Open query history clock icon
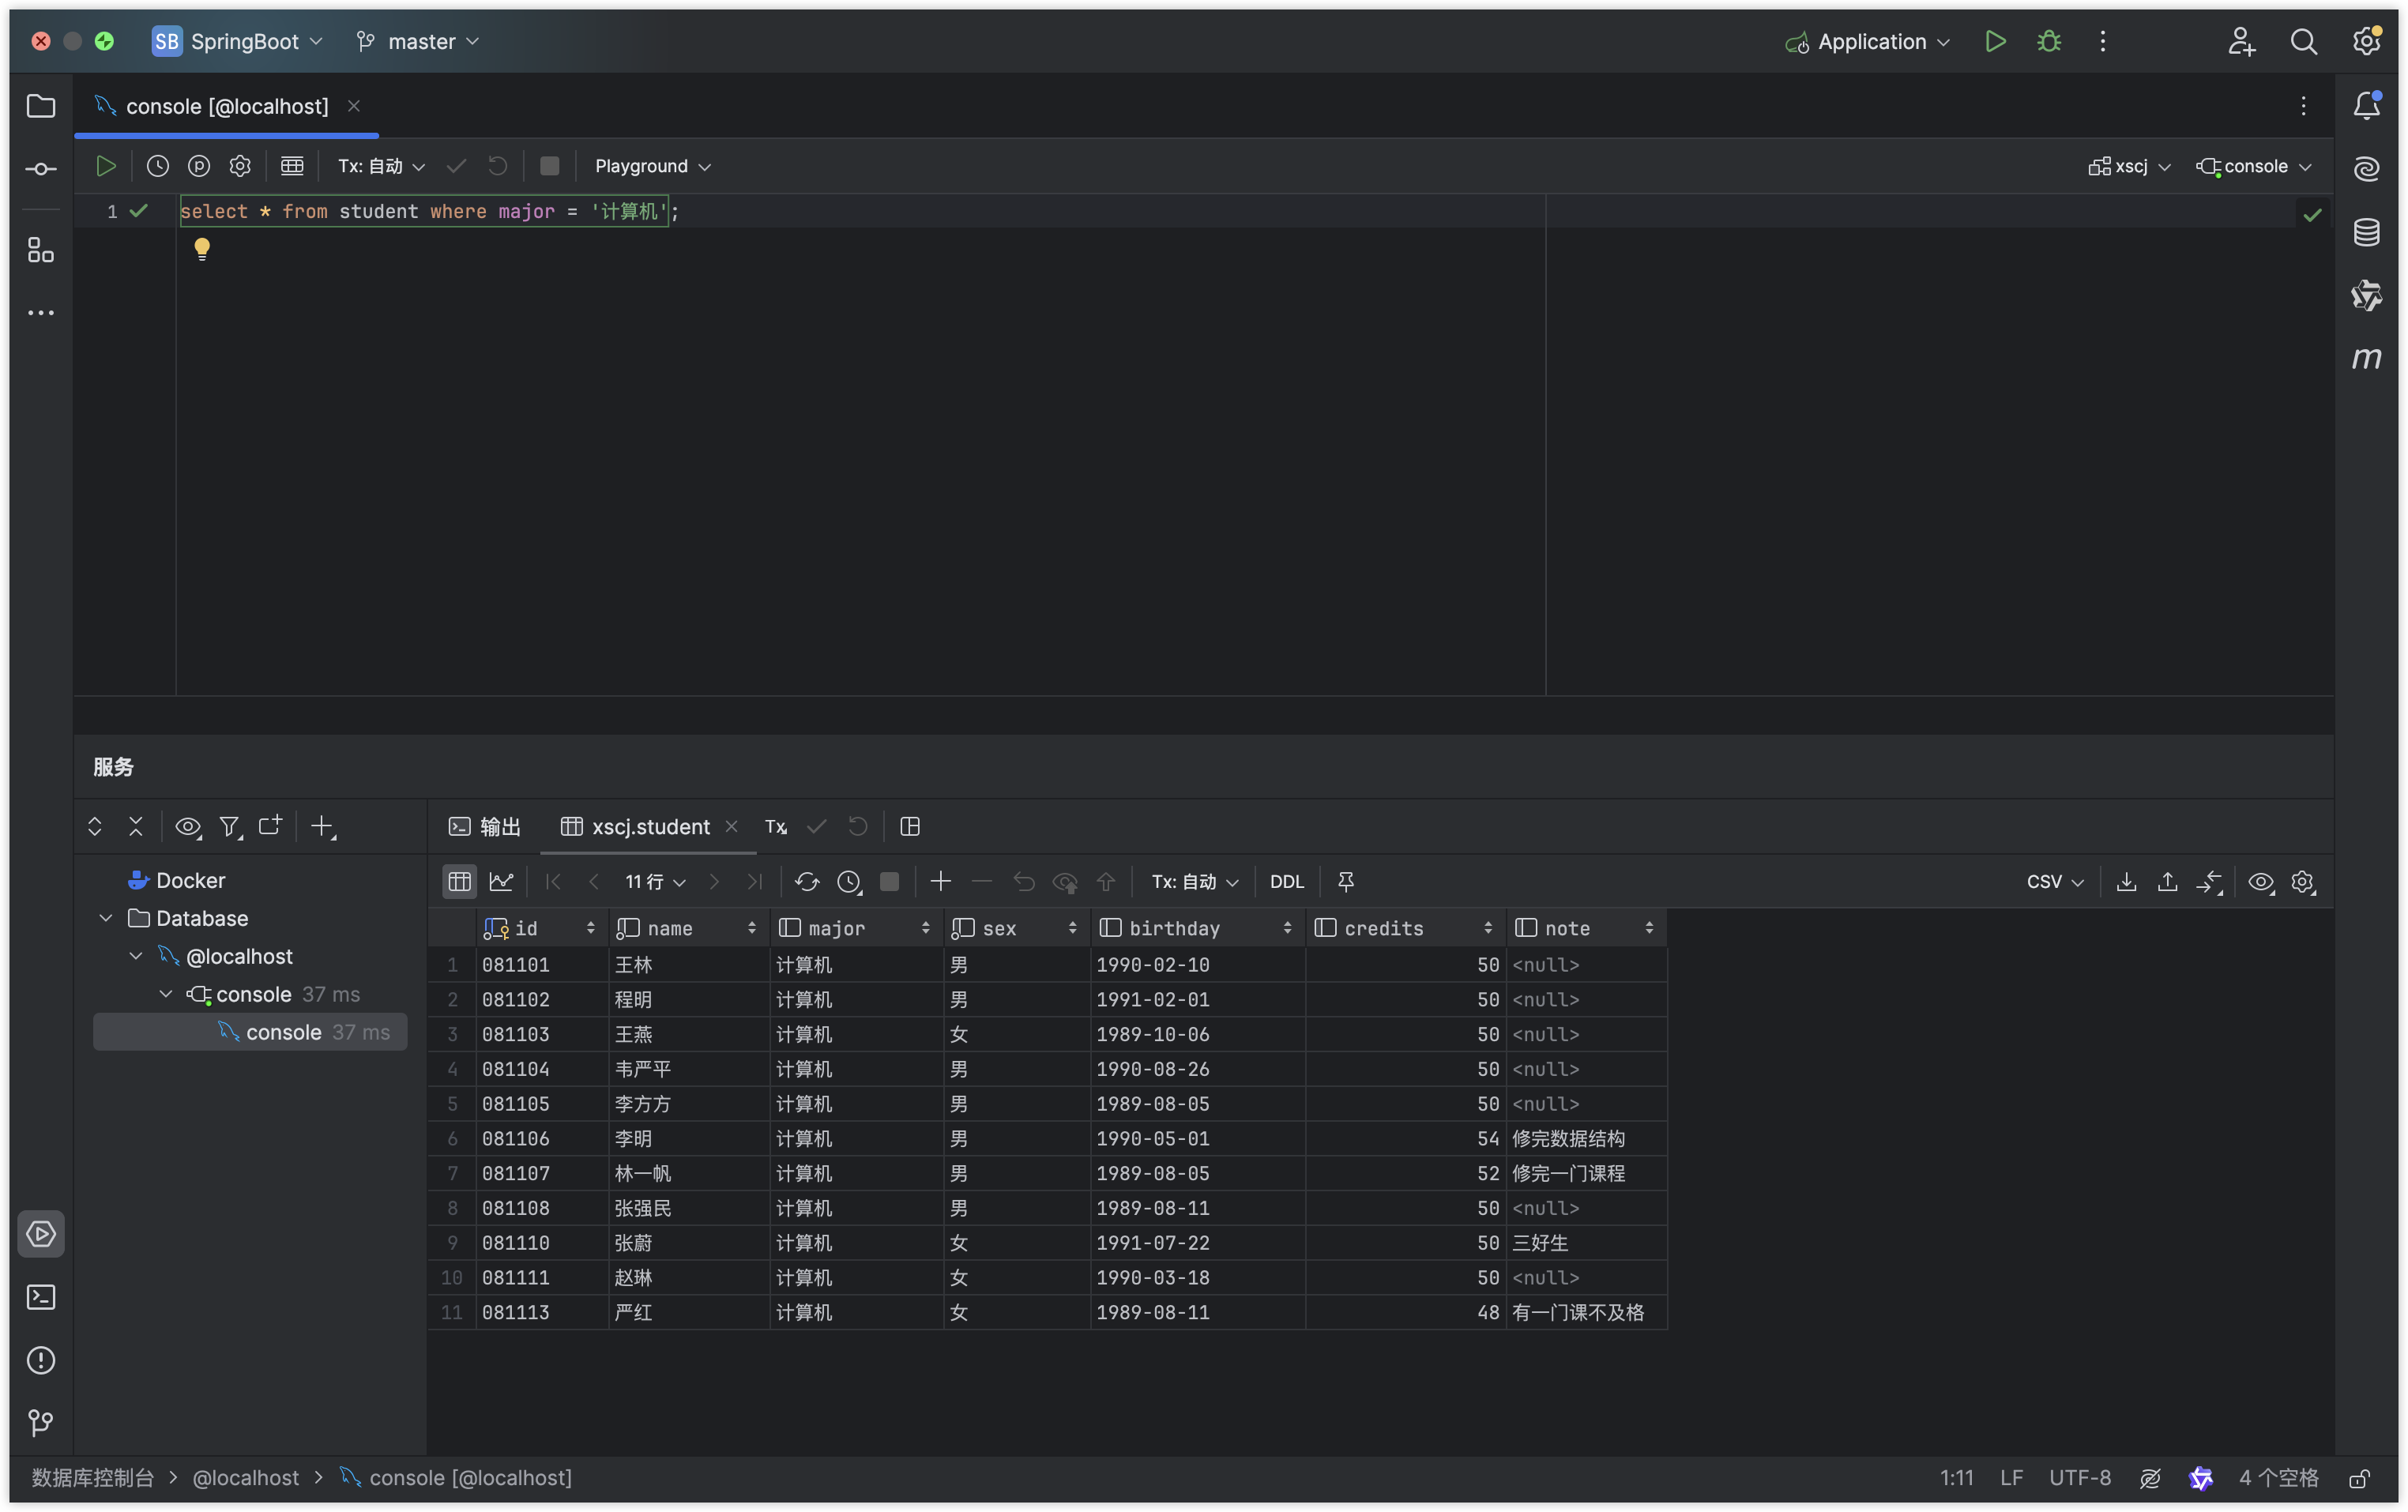 click(x=158, y=166)
